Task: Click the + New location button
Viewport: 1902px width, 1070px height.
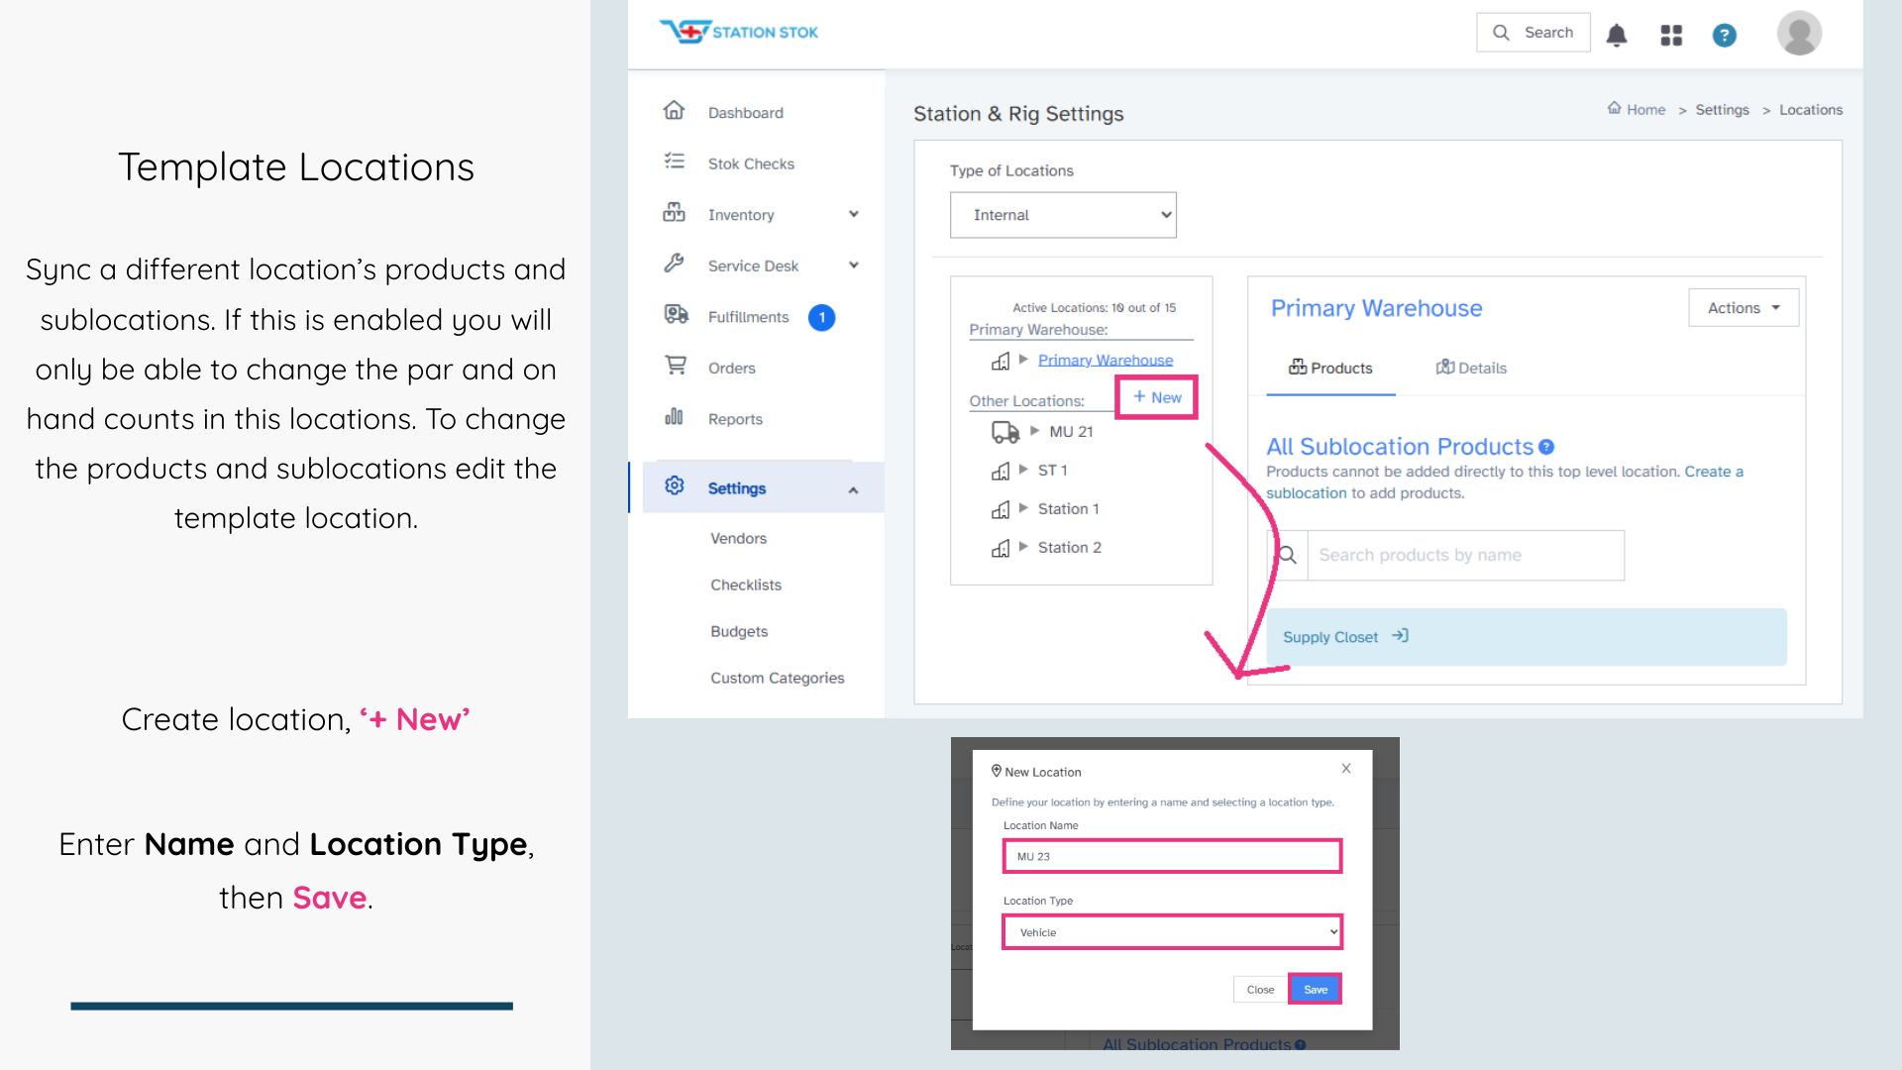Action: 1156,397
